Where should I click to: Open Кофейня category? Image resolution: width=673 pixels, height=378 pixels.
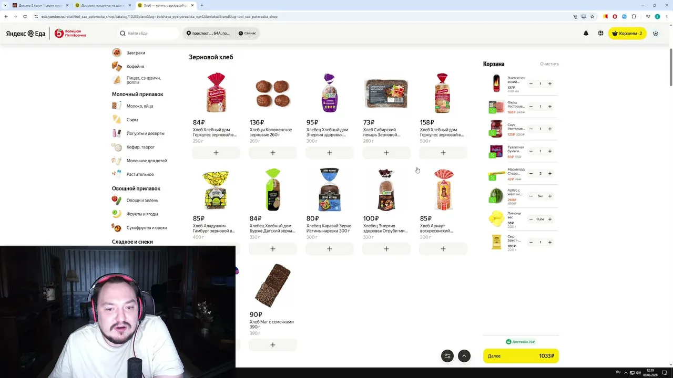[x=135, y=66]
